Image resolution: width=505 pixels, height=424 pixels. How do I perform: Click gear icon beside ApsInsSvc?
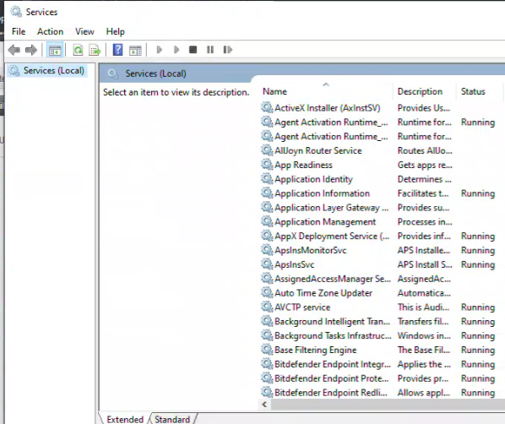pos(267,264)
